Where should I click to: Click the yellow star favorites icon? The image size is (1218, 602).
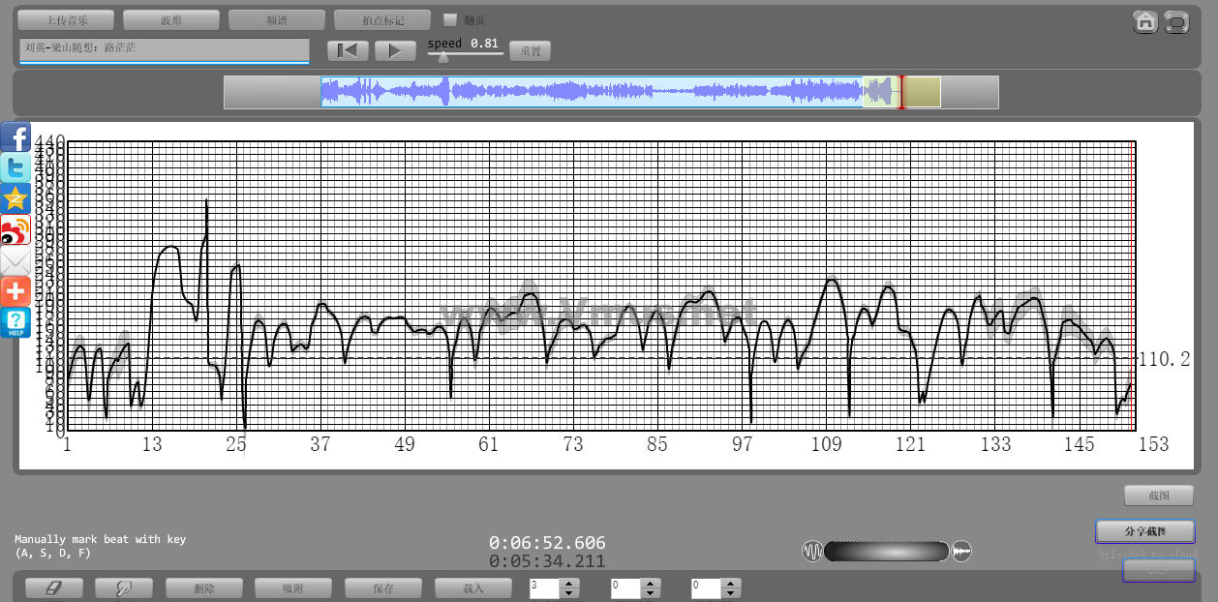(15, 198)
